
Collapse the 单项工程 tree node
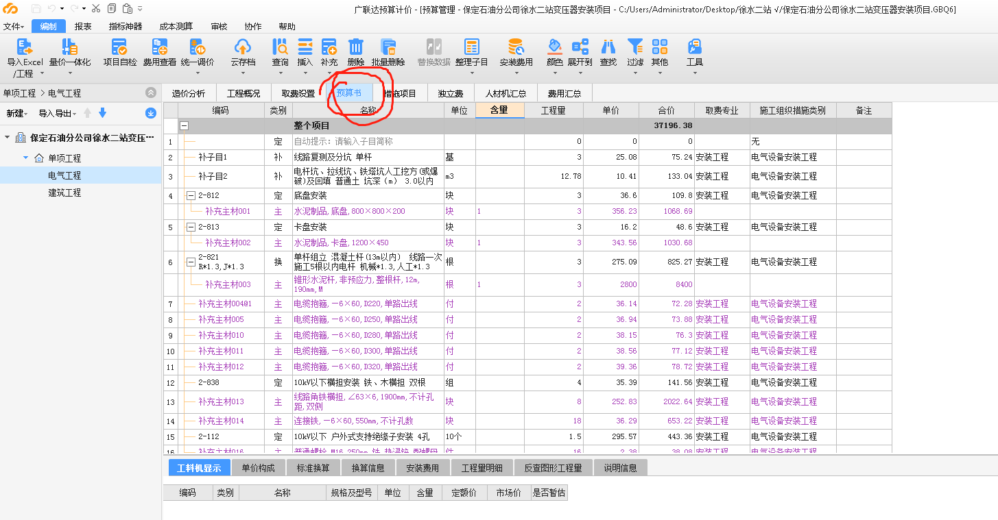click(x=25, y=158)
